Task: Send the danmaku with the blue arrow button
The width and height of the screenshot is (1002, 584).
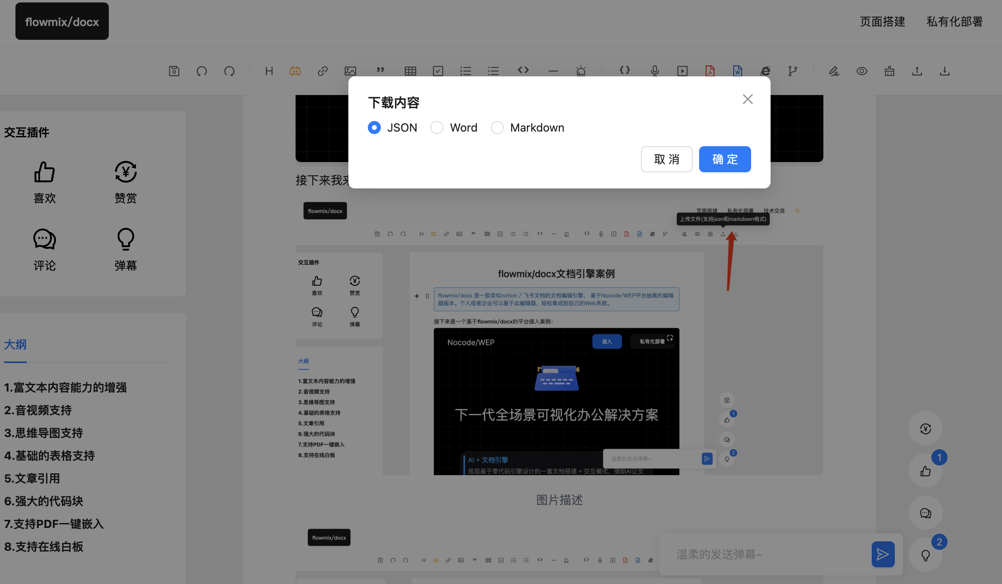Action: 883,554
